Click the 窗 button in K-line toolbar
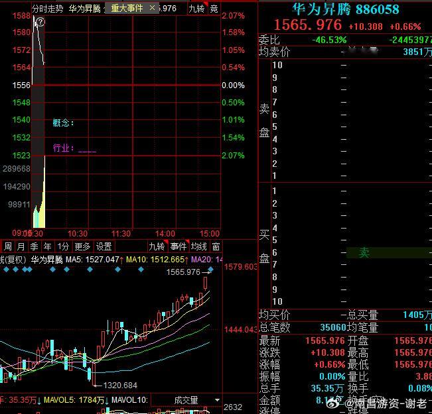The image size is (432, 414). point(216,246)
